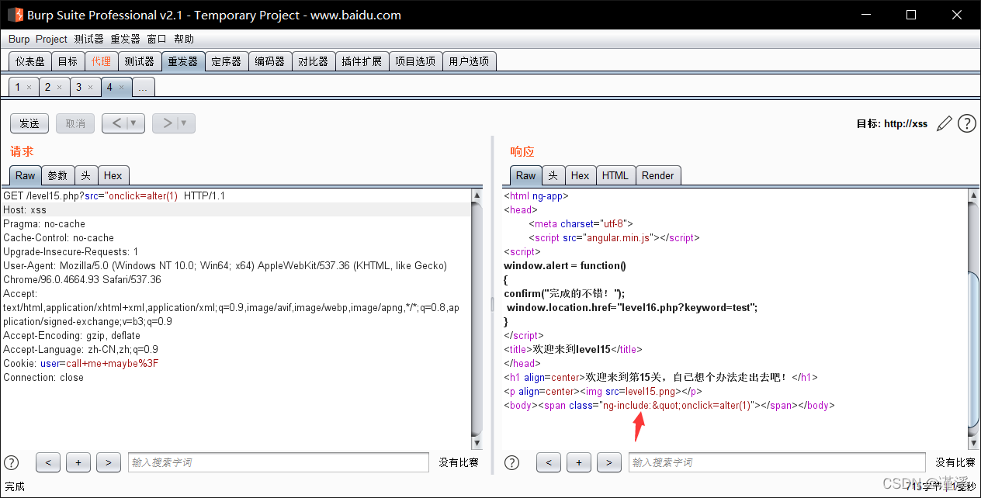This screenshot has width=981, height=498.
Task: Click the ng-include span line in response
Action: pyautogui.click(x=669, y=405)
